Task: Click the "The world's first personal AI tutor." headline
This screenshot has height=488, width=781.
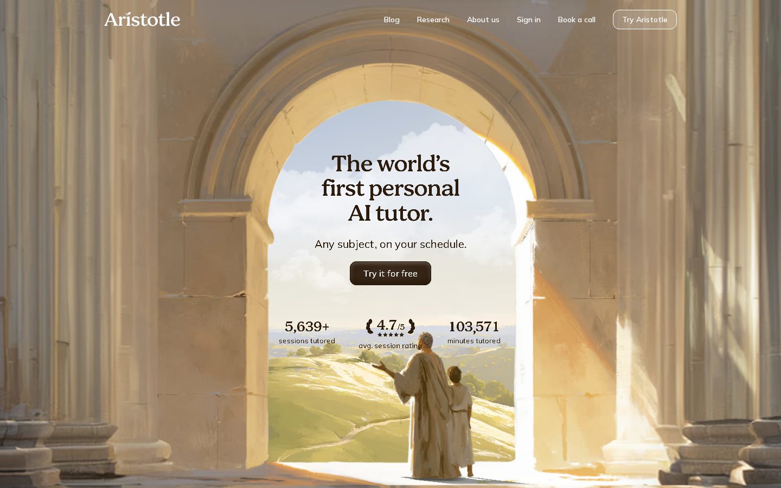Action: click(x=390, y=188)
